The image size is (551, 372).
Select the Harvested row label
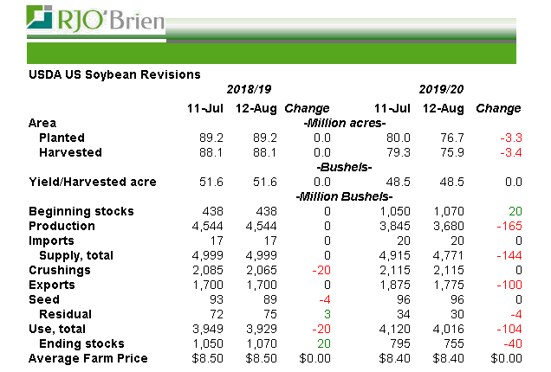click(70, 152)
